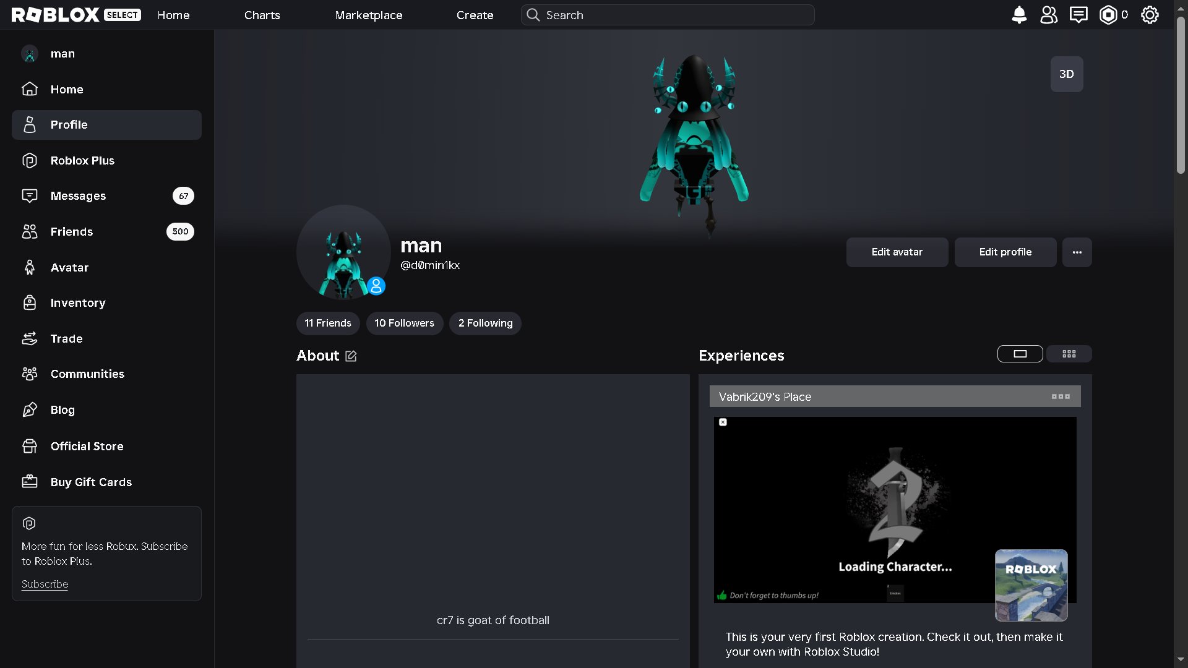Click the Blog pen icon
Screen dimensions: 1188x668
(30, 410)
